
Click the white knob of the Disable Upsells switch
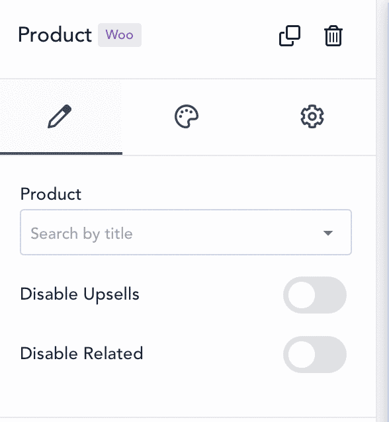point(302,295)
